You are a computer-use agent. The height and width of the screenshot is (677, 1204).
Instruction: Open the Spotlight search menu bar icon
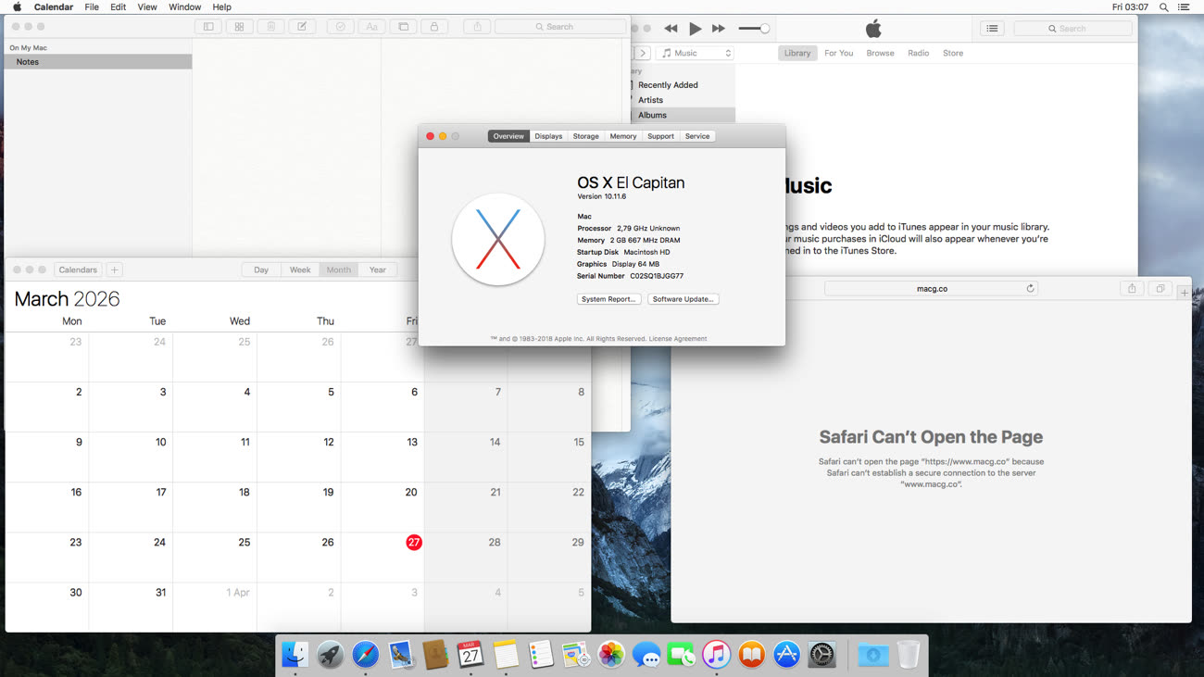click(x=1164, y=7)
